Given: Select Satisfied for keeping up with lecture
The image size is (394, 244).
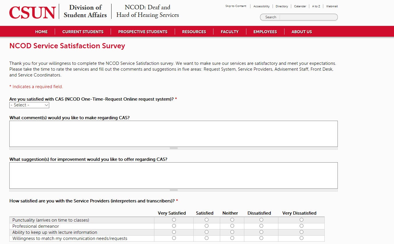Looking at the screenshot, I should tap(206, 232).
